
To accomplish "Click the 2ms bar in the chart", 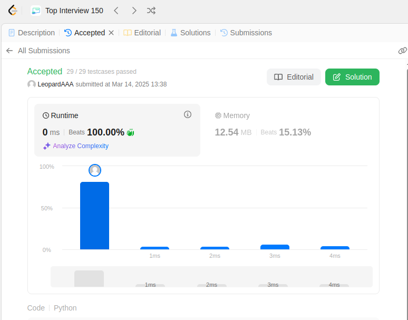I will click(x=215, y=248).
